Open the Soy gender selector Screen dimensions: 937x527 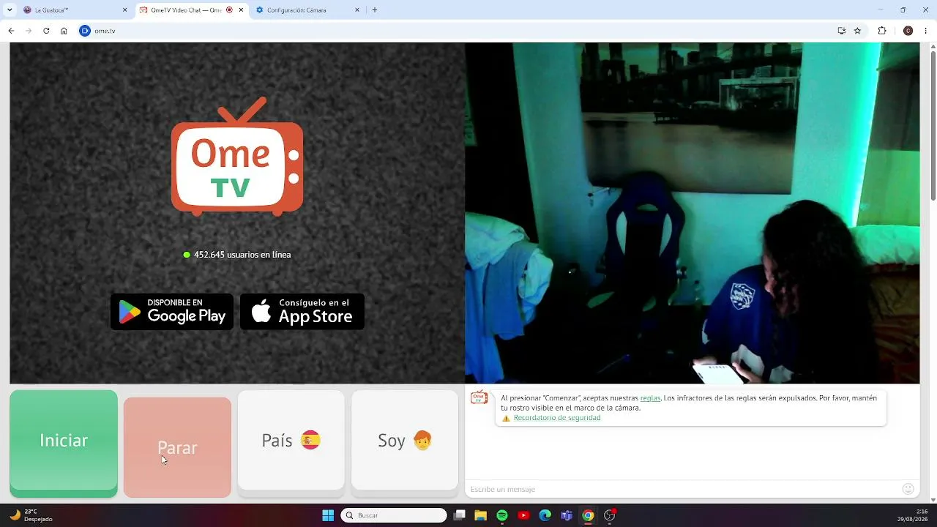pos(405,440)
